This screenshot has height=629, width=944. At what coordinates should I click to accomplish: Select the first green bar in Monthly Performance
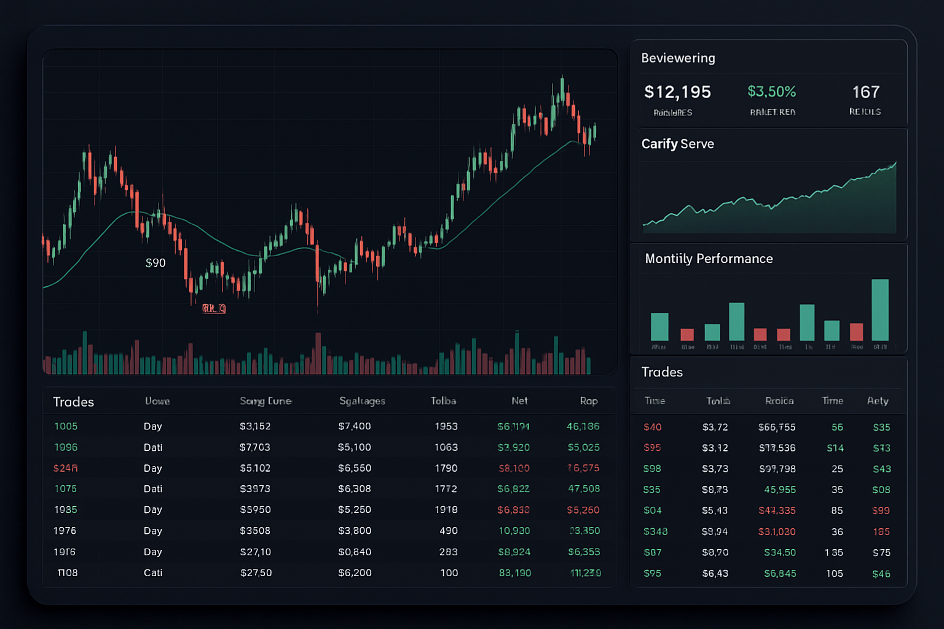(x=659, y=326)
